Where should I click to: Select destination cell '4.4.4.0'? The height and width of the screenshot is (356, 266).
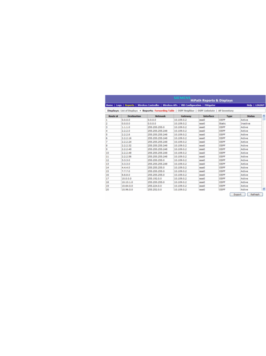(x=134, y=168)
